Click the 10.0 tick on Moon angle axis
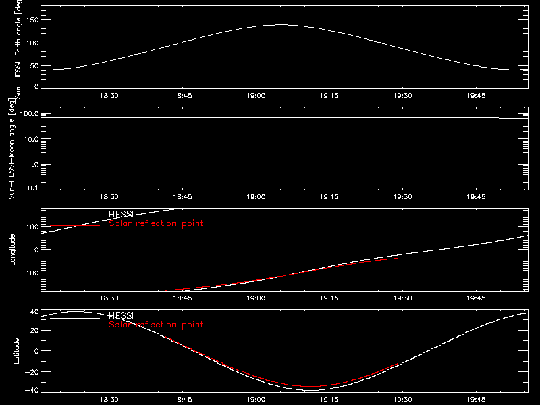540x405 pixels. point(32,139)
